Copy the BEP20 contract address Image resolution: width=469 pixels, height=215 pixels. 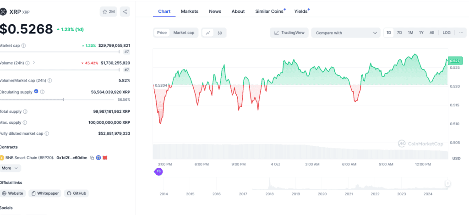click(x=92, y=158)
